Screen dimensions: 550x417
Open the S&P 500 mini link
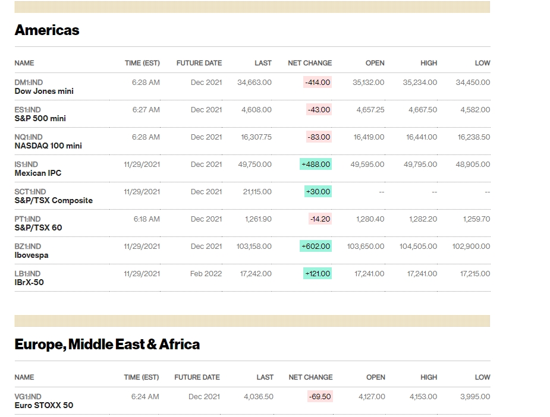[x=40, y=118]
